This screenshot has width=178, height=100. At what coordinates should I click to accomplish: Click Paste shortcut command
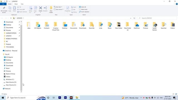(x=22, y=12)
